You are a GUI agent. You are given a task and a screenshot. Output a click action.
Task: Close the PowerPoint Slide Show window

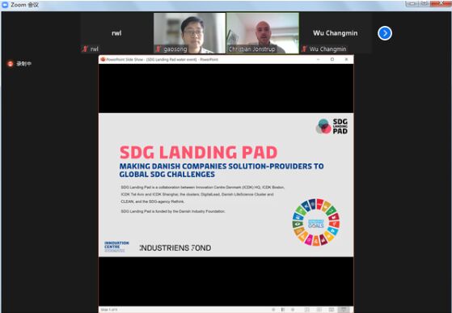347,59
